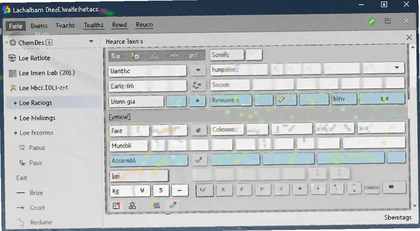The width and height of the screenshot is (420, 231).
Task: Select Loe Retlote in the sidebar
Action: pos(34,58)
